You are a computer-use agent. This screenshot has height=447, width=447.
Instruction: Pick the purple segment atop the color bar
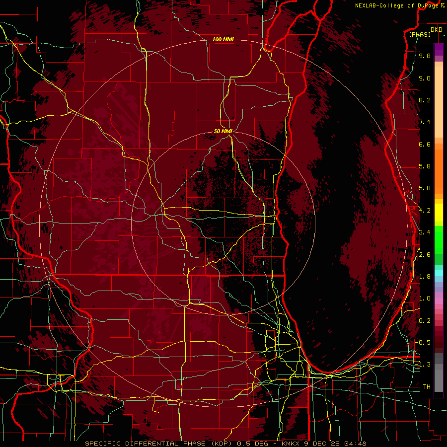tap(439, 50)
